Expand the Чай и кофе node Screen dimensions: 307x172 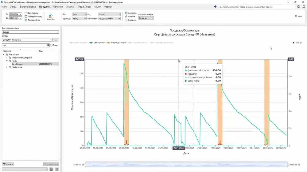coord(7,67)
